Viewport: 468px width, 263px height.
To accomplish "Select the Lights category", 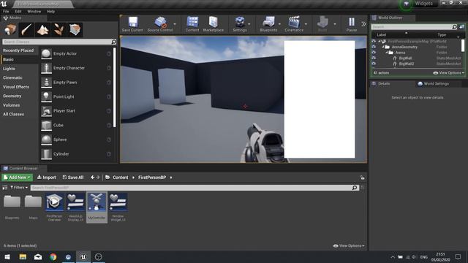I will [x=9, y=69].
